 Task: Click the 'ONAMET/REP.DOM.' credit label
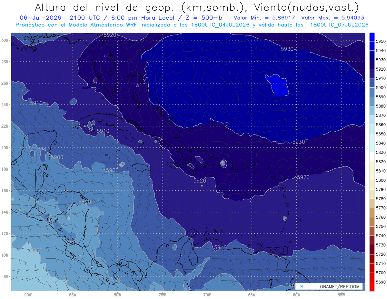pos(340,287)
